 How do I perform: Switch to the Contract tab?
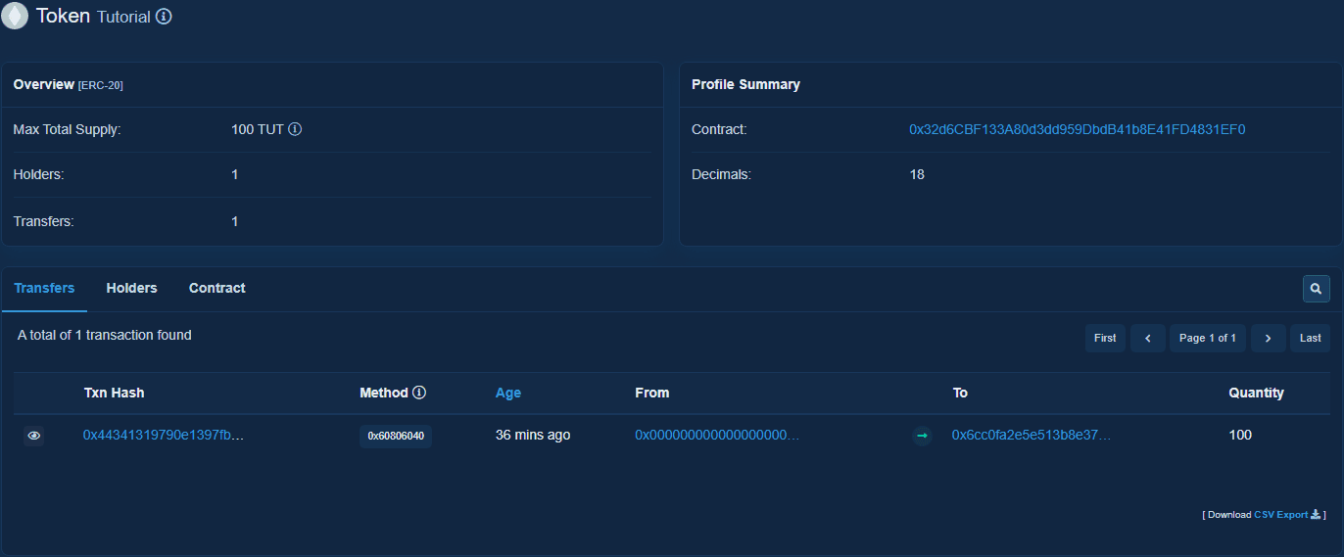coord(217,288)
